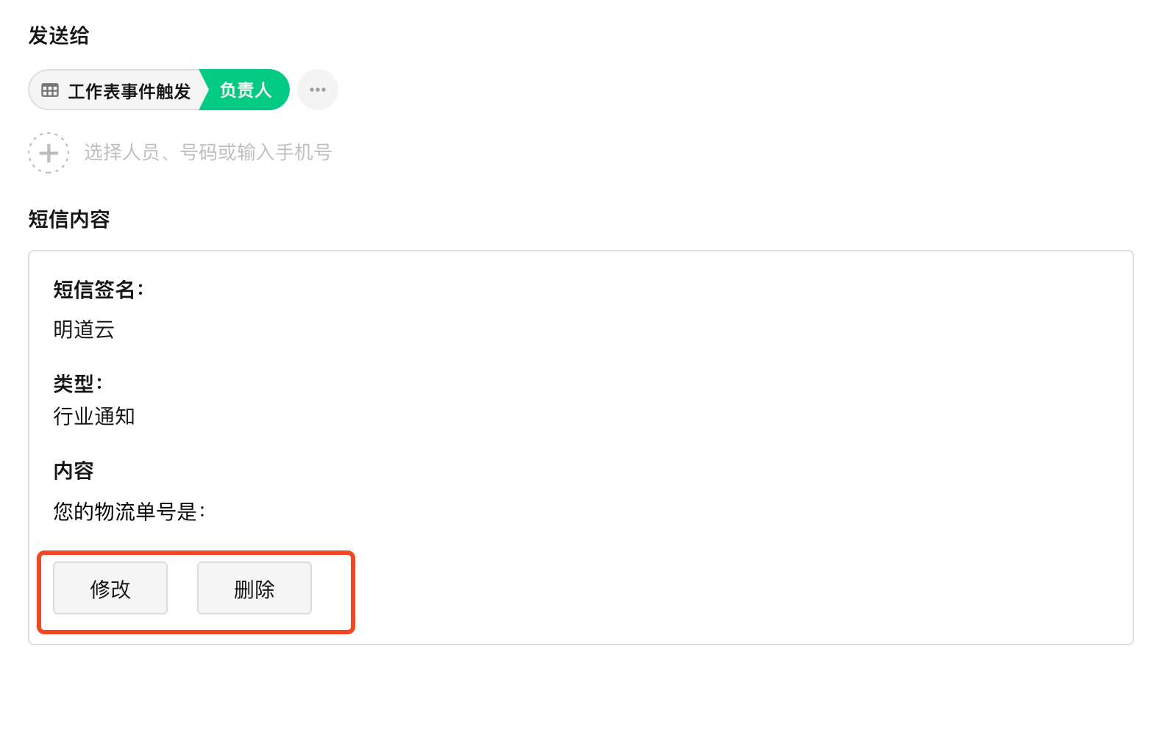
Task: Click the 内容 label in SMS box
Action: click(x=74, y=470)
